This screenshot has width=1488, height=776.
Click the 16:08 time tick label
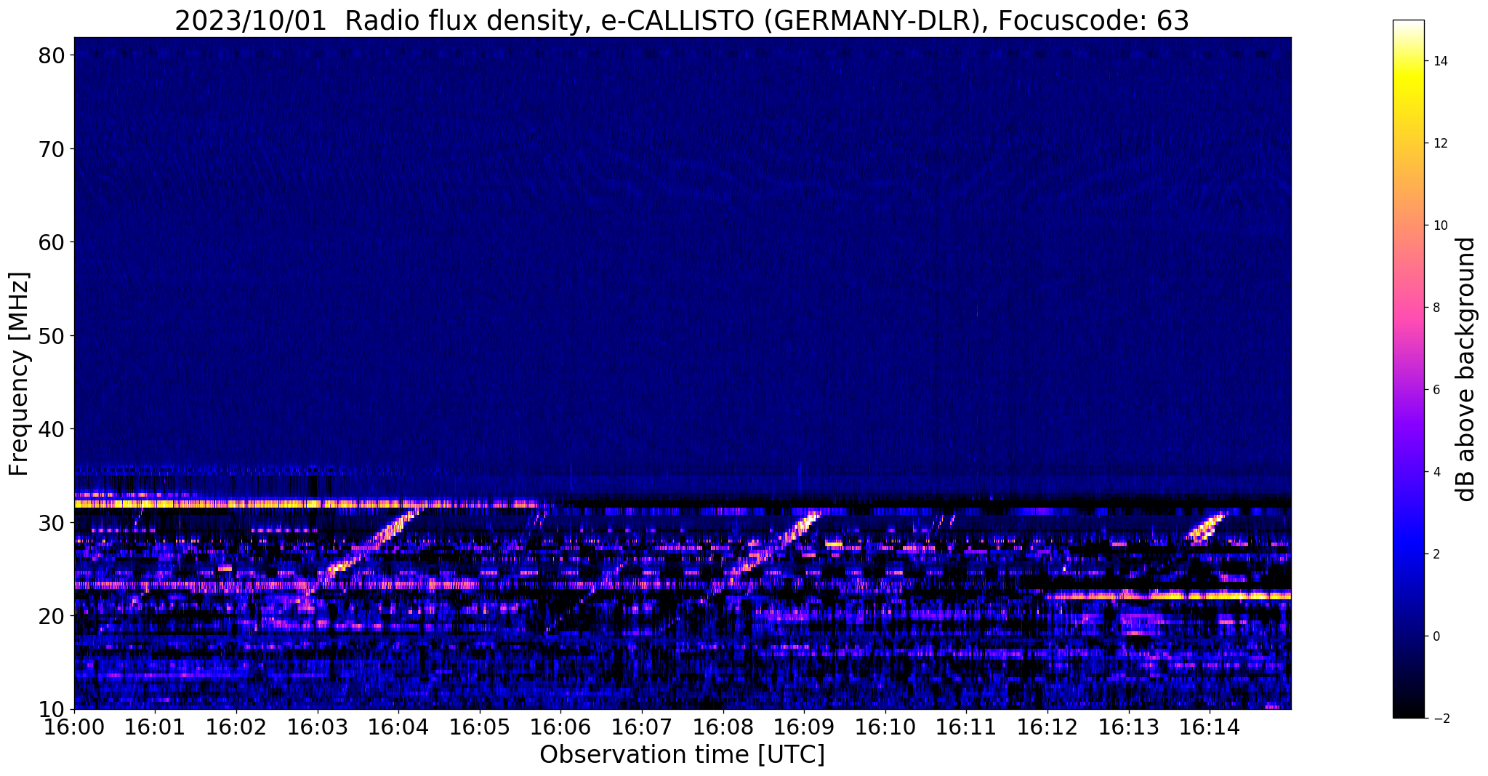(x=723, y=726)
